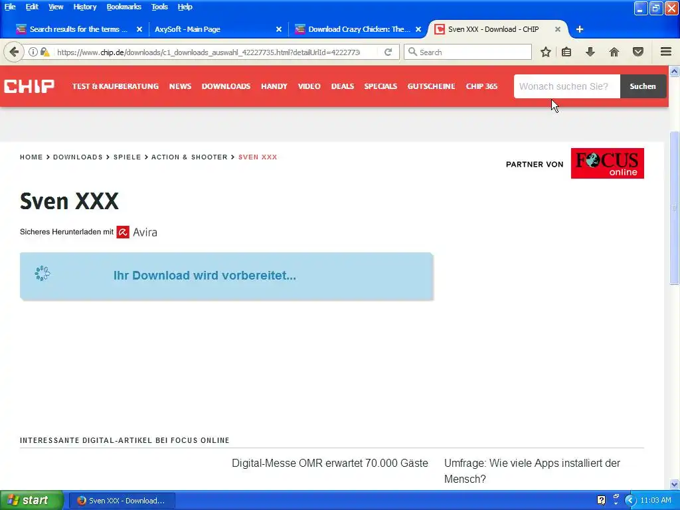Go to HOME breadcrumb

point(31,157)
